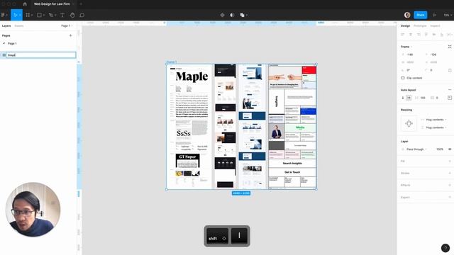Add an Export setting with plus icon
Viewport: 454px width, 255px height.
tap(450, 197)
